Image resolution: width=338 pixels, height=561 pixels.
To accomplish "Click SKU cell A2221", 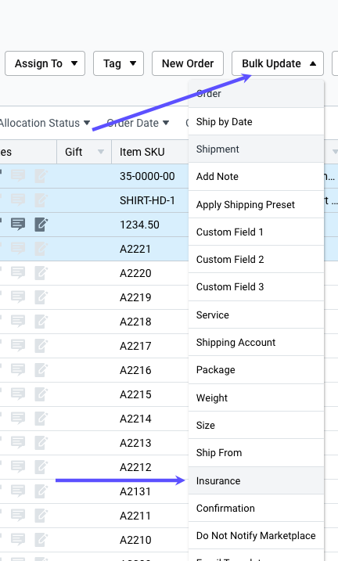I will (x=135, y=249).
